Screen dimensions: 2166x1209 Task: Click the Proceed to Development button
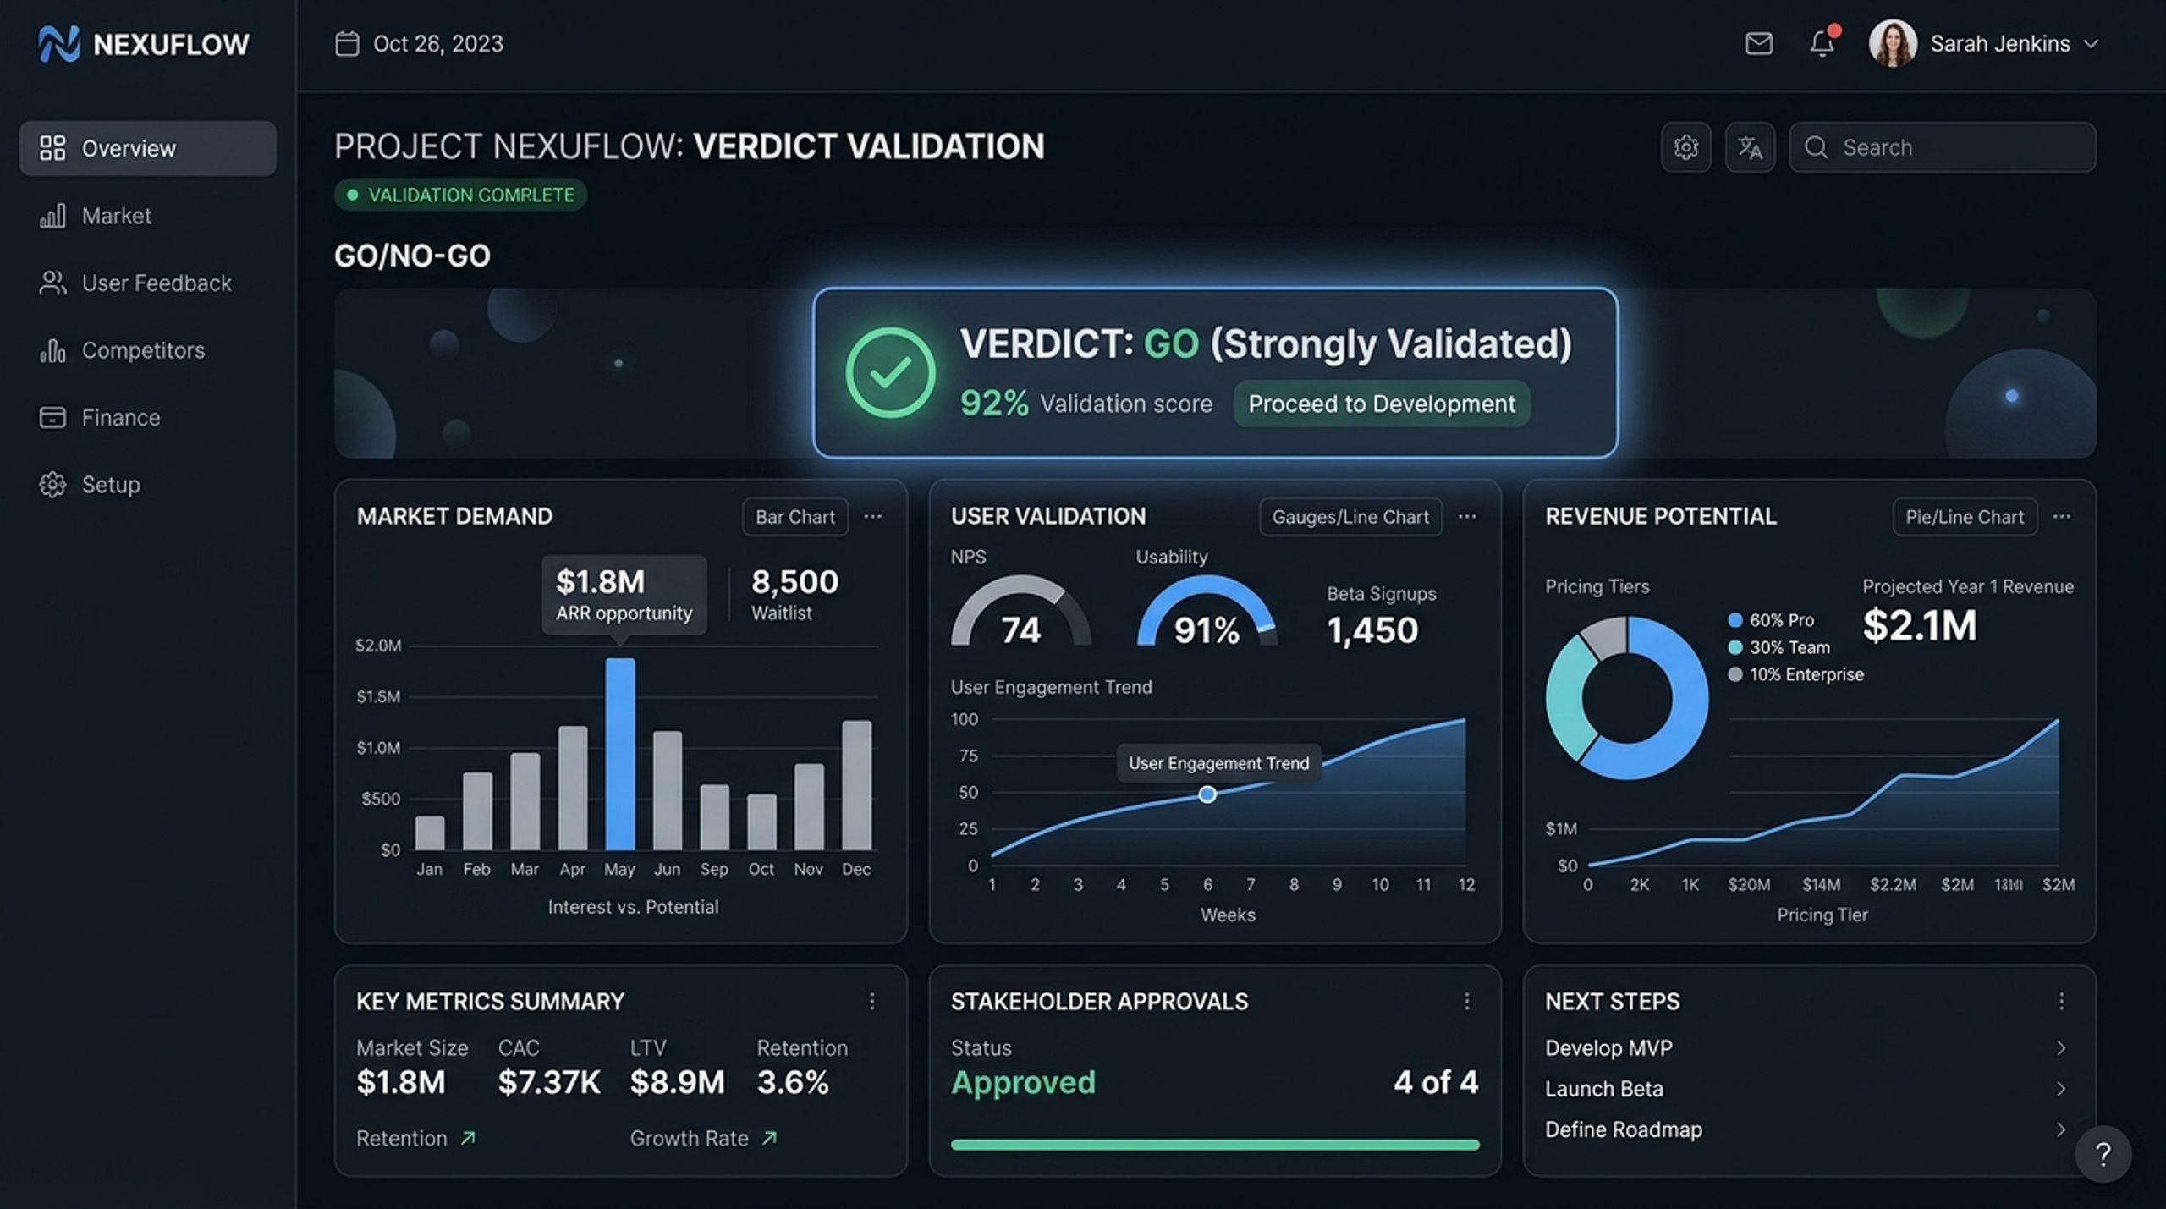tap(1382, 404)
